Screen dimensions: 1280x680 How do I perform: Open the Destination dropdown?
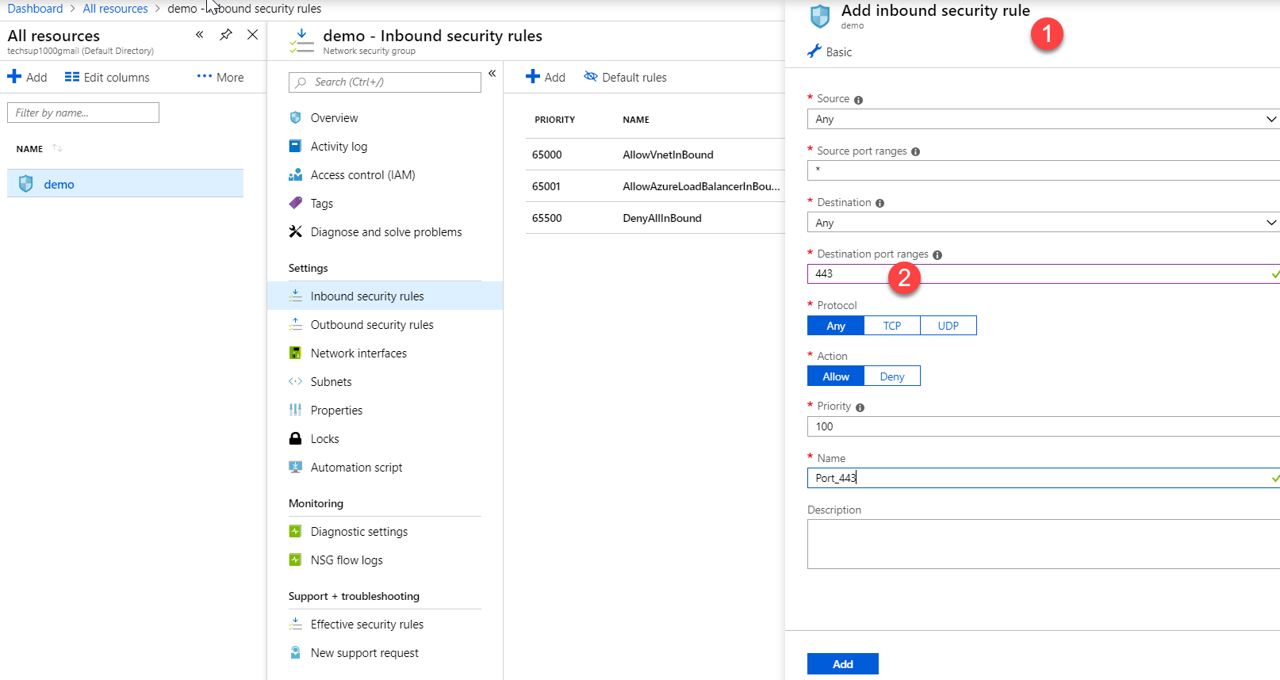coord(1044,223)
